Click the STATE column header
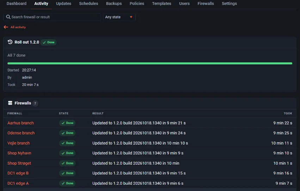Image resolution: width=300 pixels, height=191 pixels. 63,114
